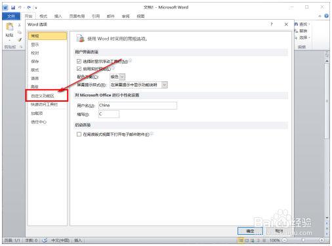Select Full Screen Reading view icon
This screenshot has width=332, height=246.
tap(247, 241)
